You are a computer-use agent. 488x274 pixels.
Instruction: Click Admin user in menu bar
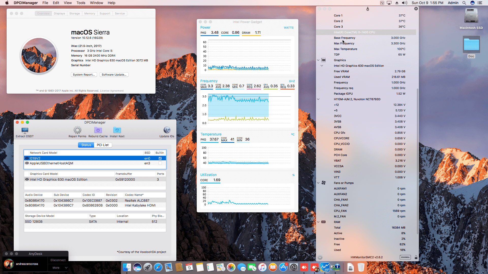coord(453,3)
